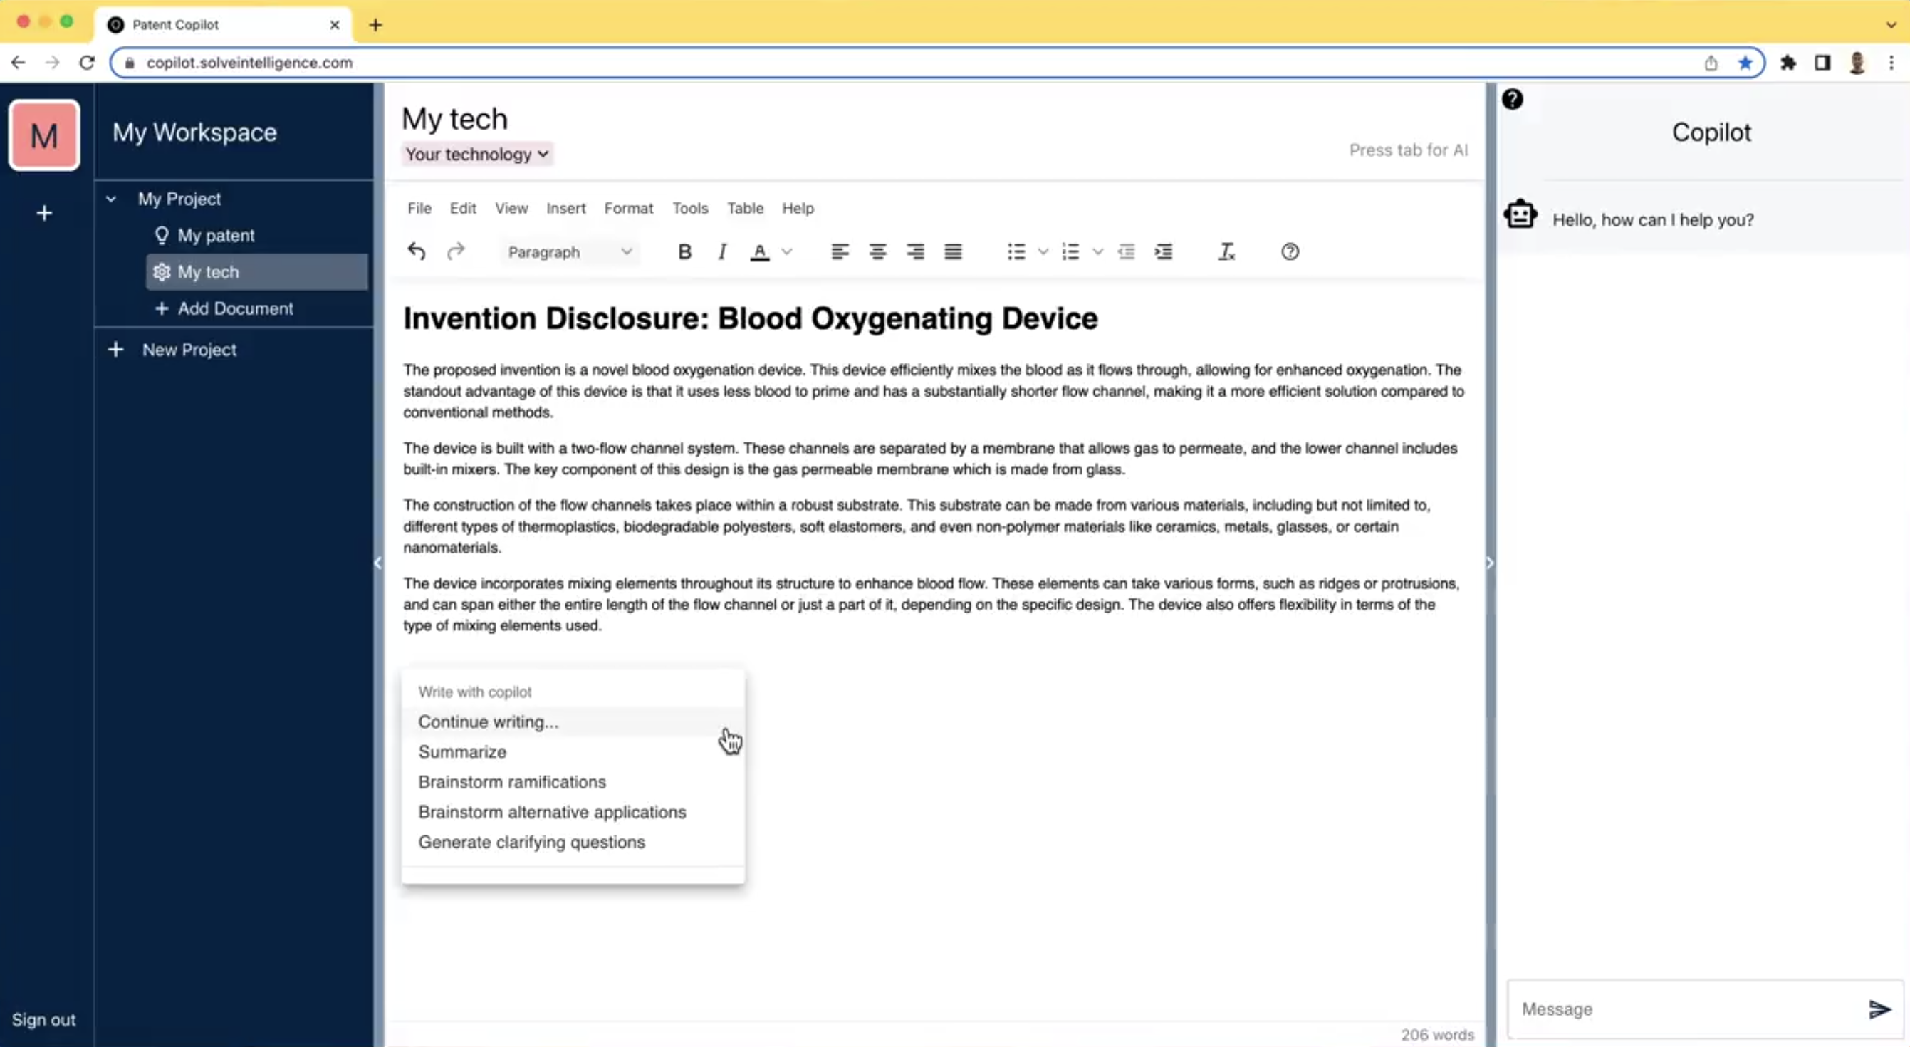Toggle italic formatting

(x=721, y=252)
